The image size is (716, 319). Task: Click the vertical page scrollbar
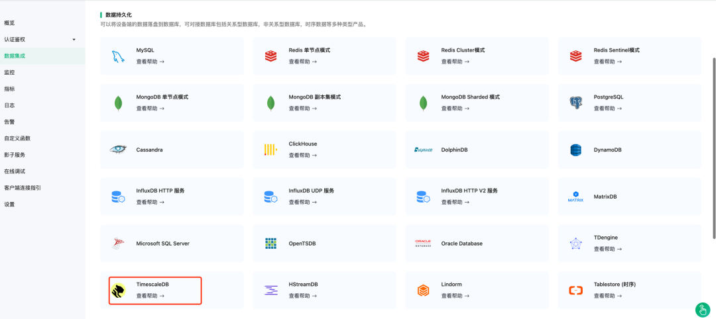tap(714, 150)
